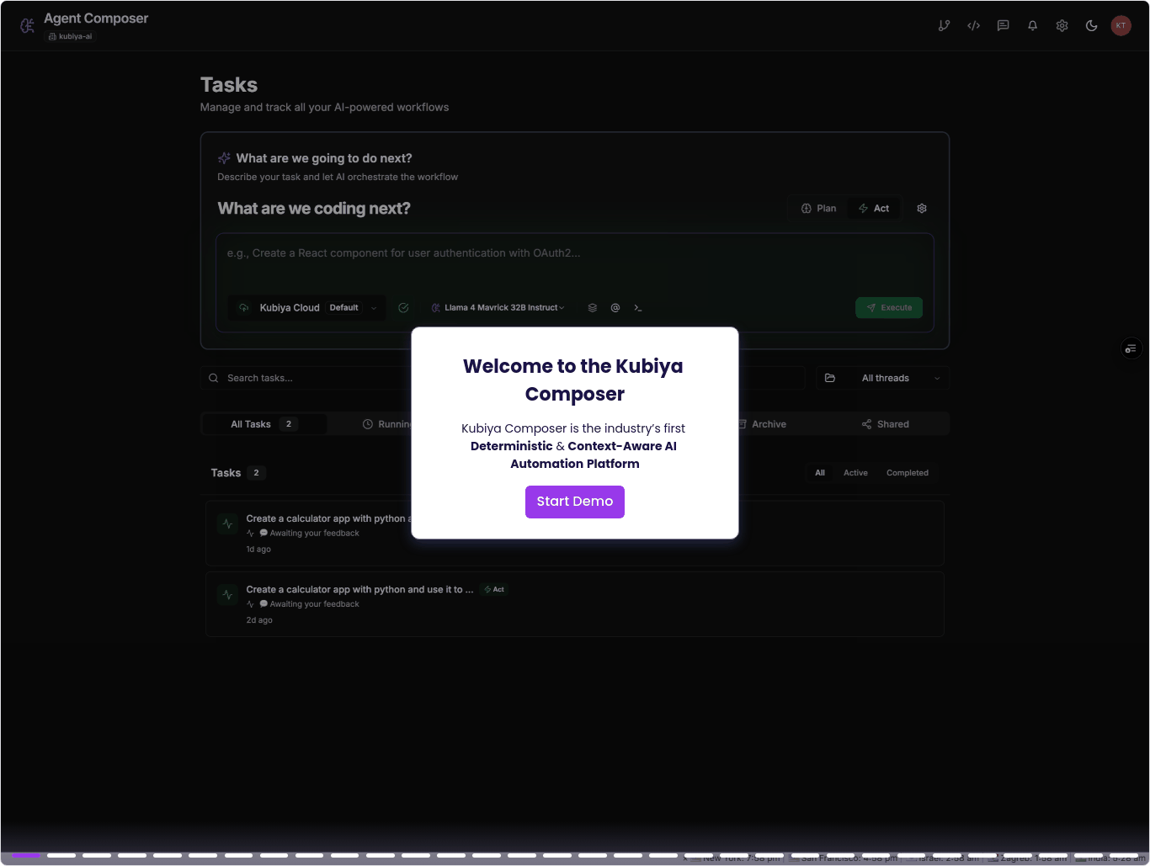Open header settings gear
The width and height of the screenshot is (1150, 866).
1062,26
